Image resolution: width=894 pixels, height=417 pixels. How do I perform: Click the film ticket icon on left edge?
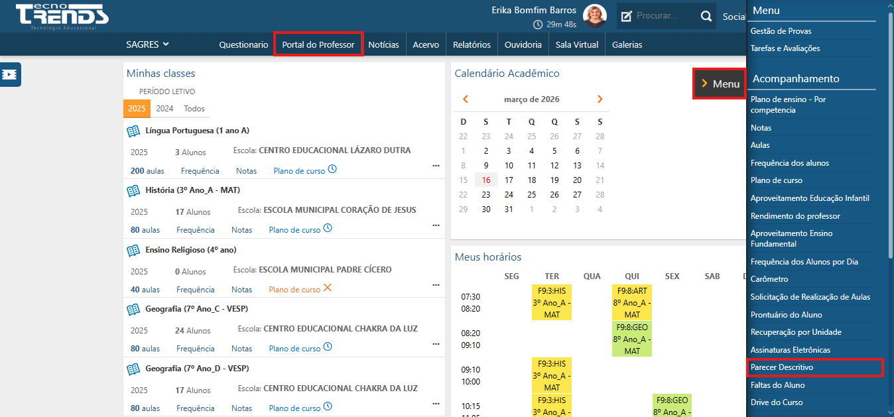coord(11,75)
